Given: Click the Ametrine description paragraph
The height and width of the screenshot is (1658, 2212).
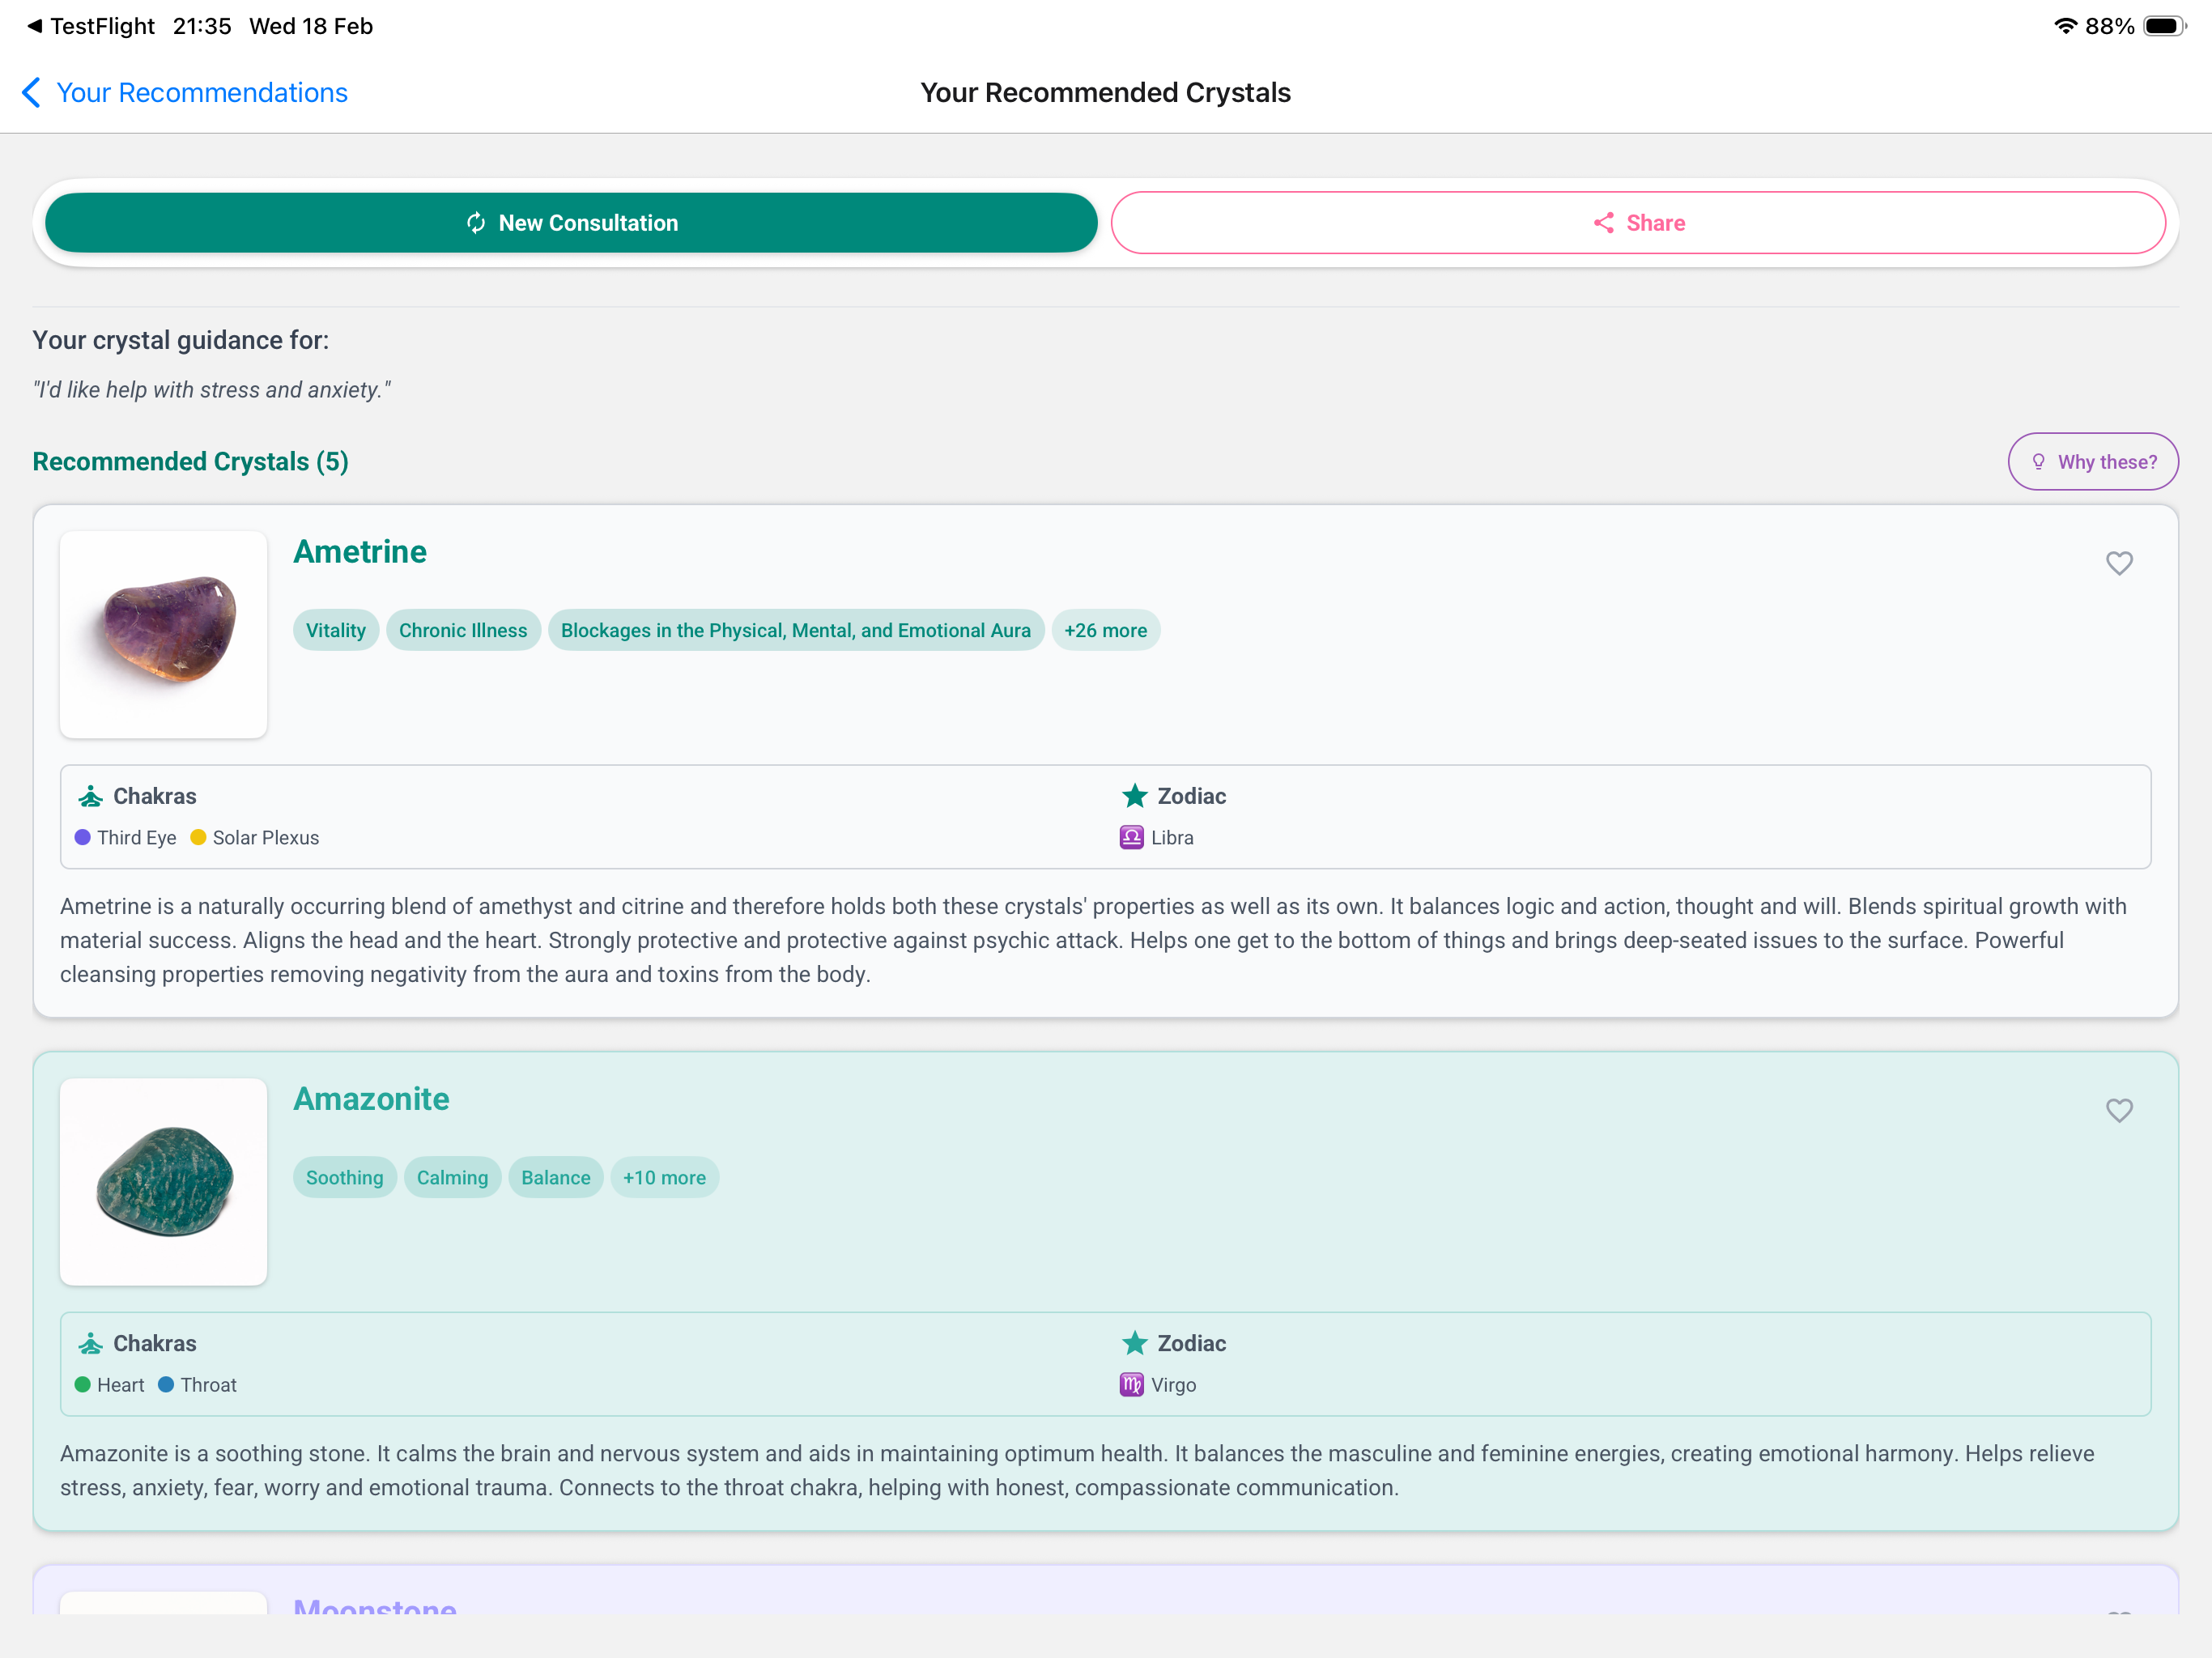Looking at the screenshot, I should [x=1093, y=940].
